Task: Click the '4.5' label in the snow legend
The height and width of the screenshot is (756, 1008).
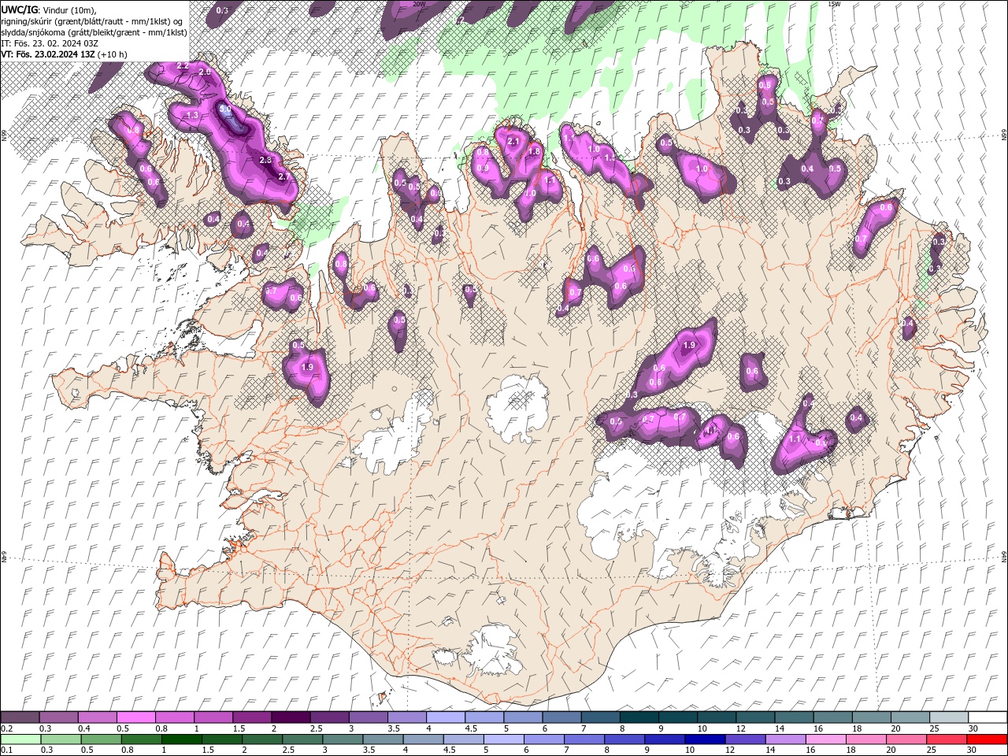Action: click(x=471, y=728)
